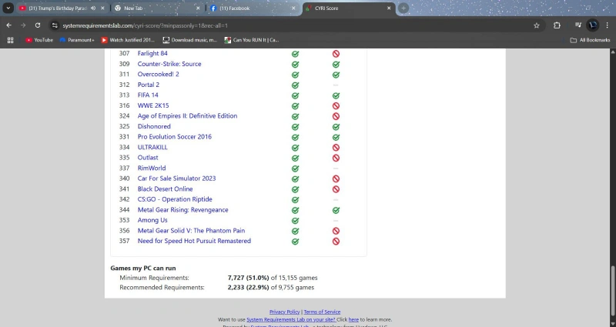The image size is (616, 327).
Task: Open the Outlast game link
Action: coord(148,158)
